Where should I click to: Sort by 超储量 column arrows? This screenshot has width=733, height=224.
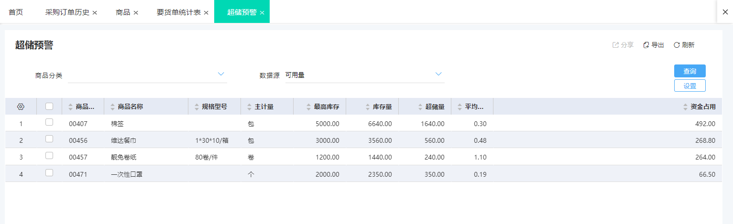click(420, 107)
